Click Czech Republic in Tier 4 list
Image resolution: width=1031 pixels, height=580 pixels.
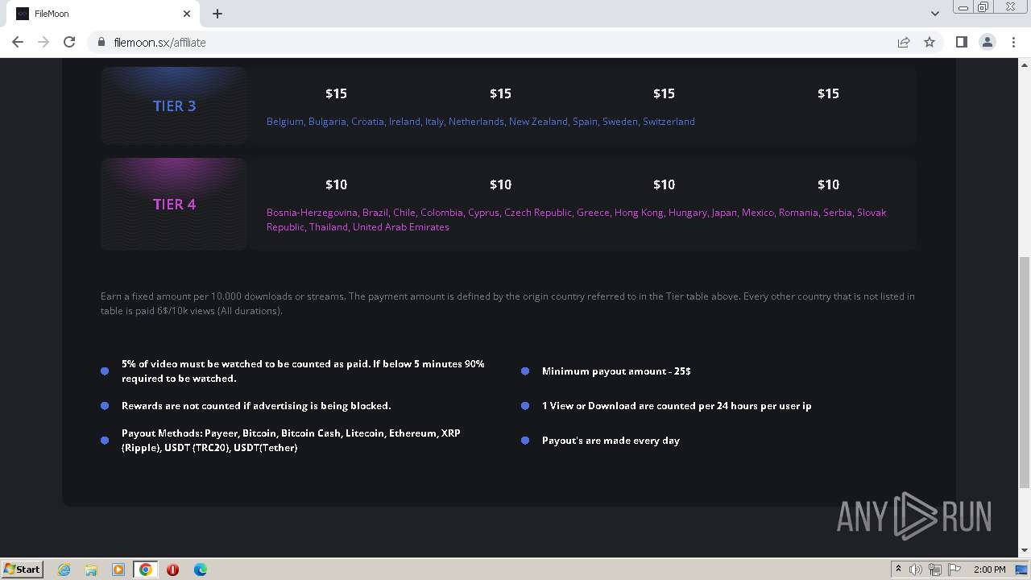pos(537,212)
